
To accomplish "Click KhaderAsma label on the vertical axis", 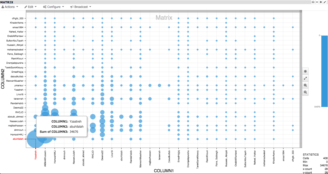I will tap(17, 23).
